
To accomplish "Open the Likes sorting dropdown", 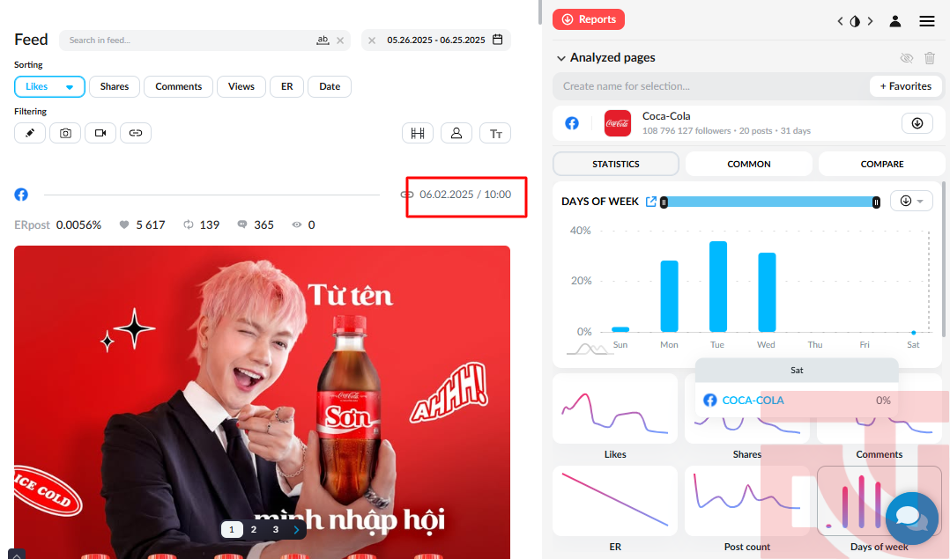I will tap(49, 86).
